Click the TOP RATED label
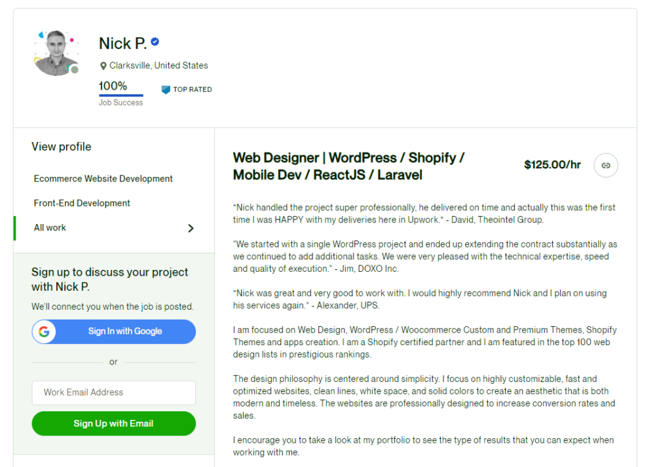 193,89
